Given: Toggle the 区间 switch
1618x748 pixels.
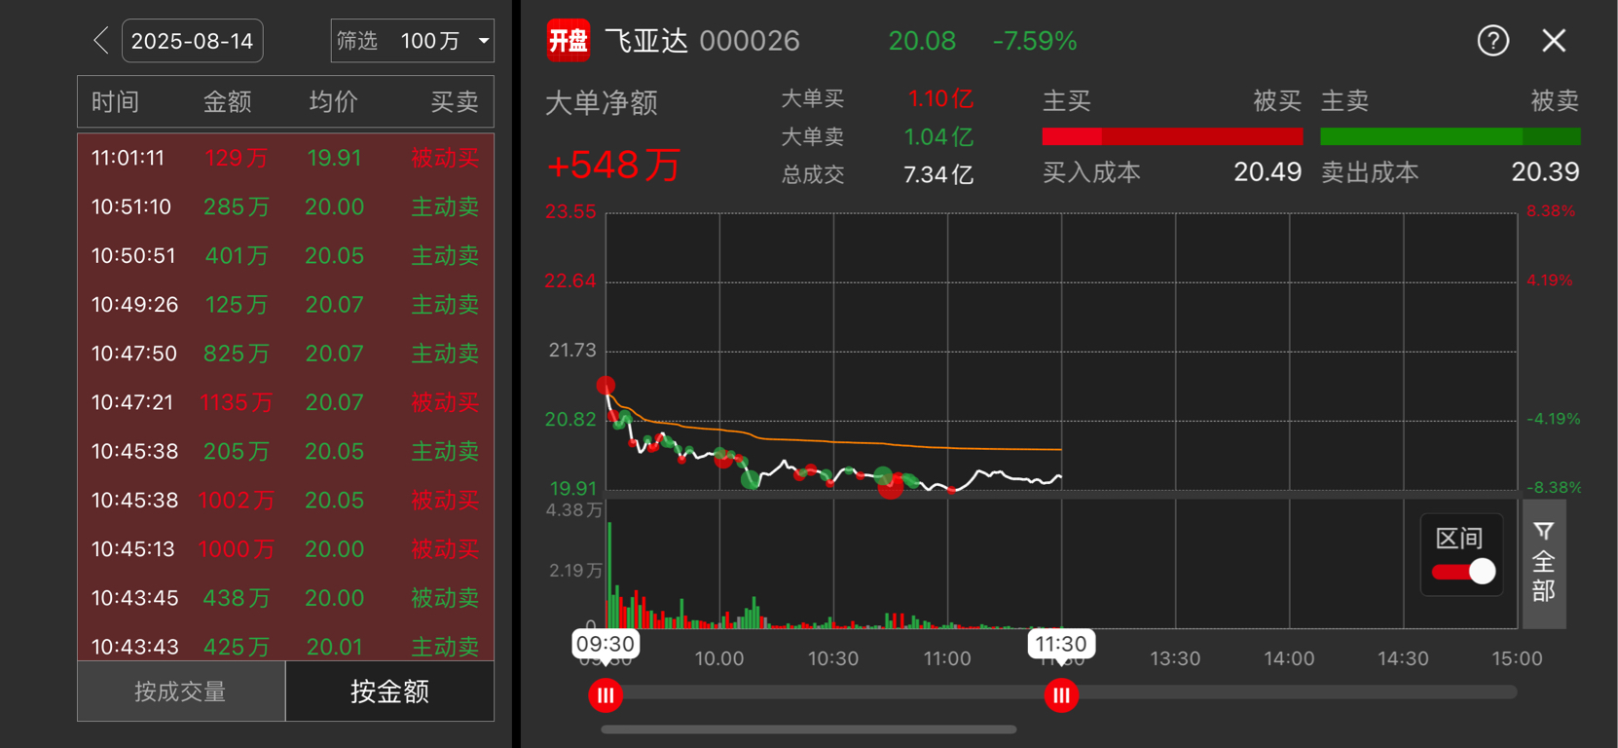Looking at the screenshot, I should click(x=1463, y=572).
